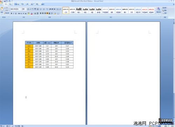Activate the Format Painter brush
Image resolution: width=175 pixels, height=127 pixels.
coord(7,13)
